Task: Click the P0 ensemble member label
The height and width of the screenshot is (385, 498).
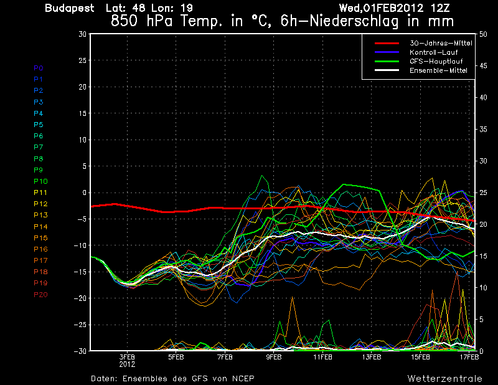Action: [x=39, y=68]
